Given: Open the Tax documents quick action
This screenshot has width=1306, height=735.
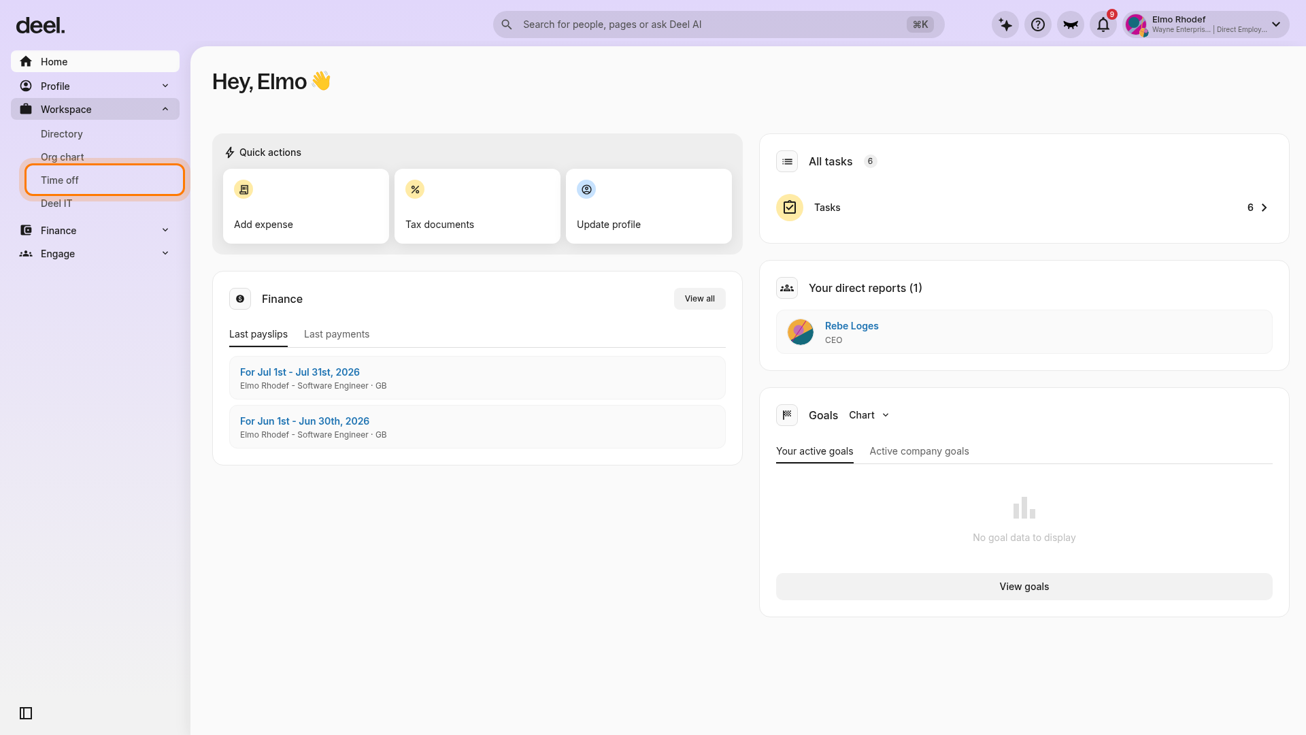Looking at the screenshot, I should coord(478,206).
